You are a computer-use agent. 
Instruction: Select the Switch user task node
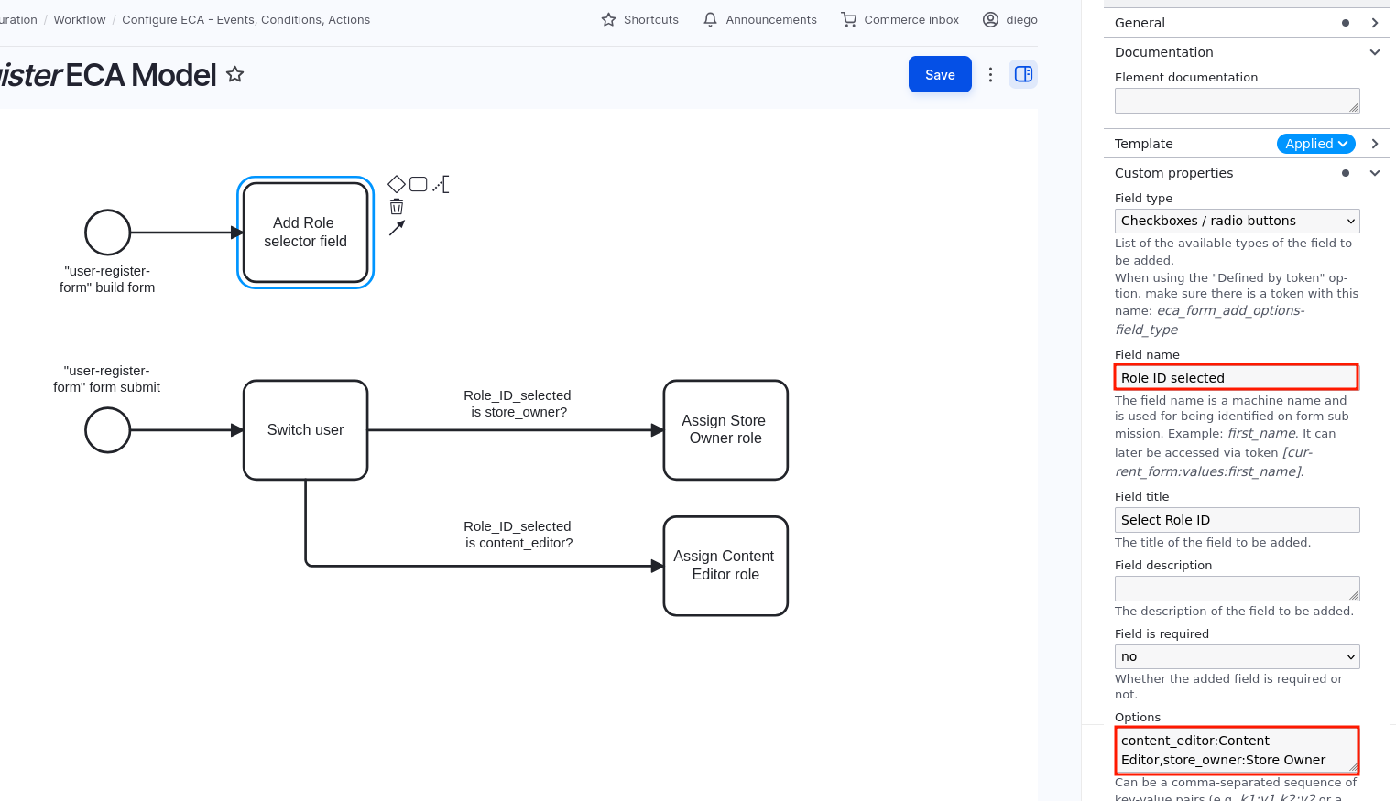305,429
